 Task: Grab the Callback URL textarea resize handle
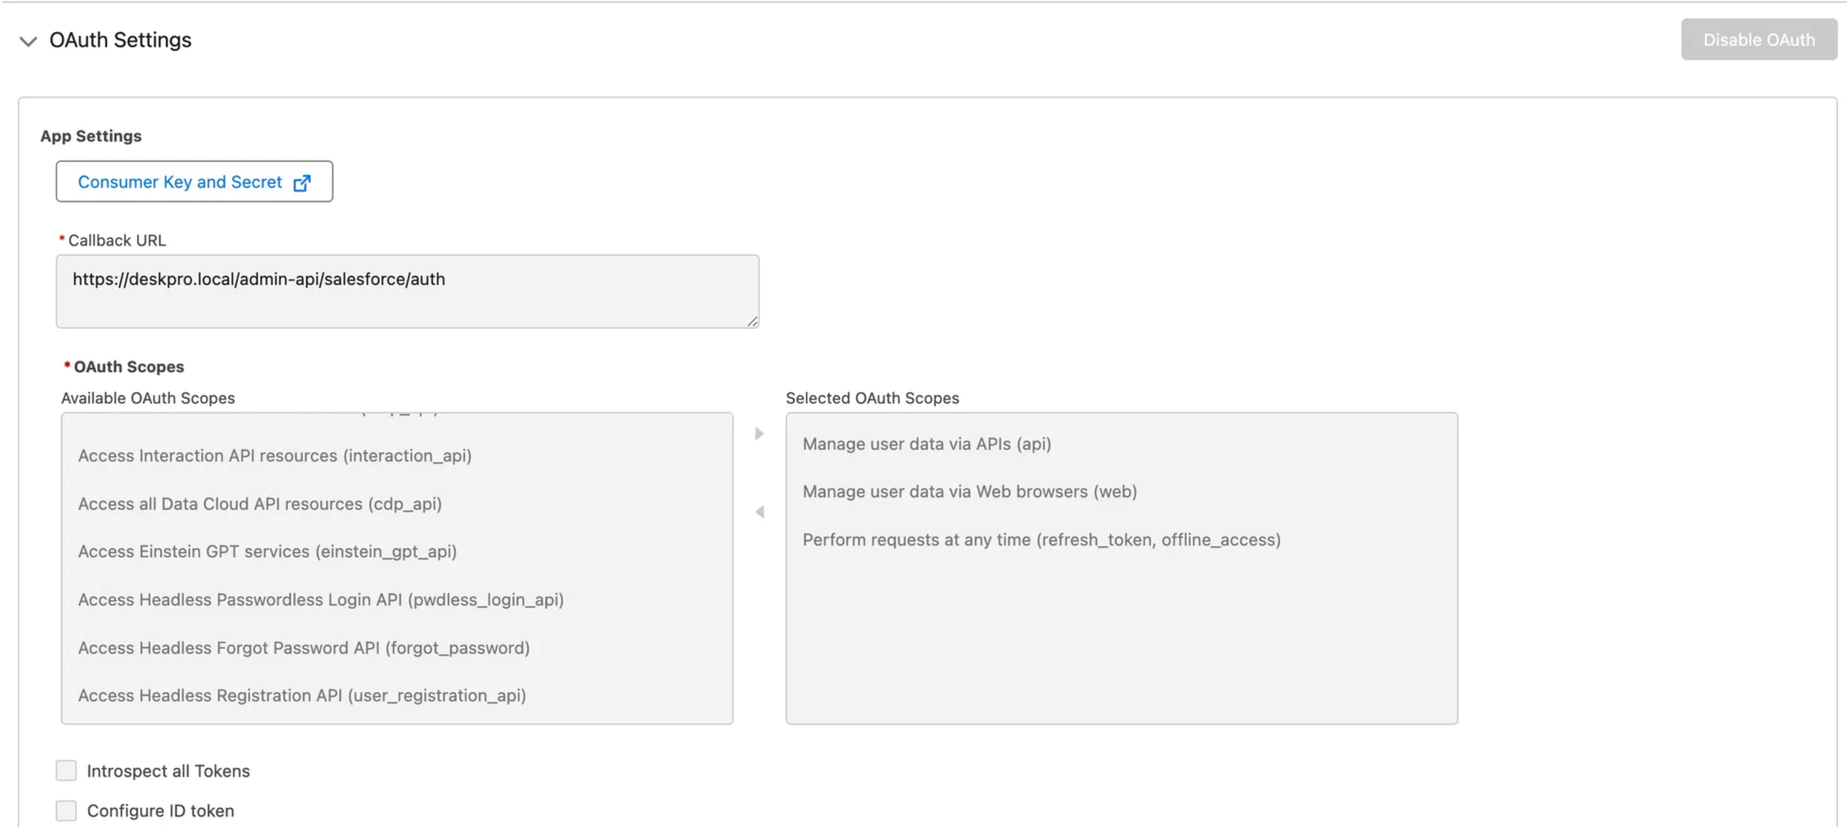point(752,322)
